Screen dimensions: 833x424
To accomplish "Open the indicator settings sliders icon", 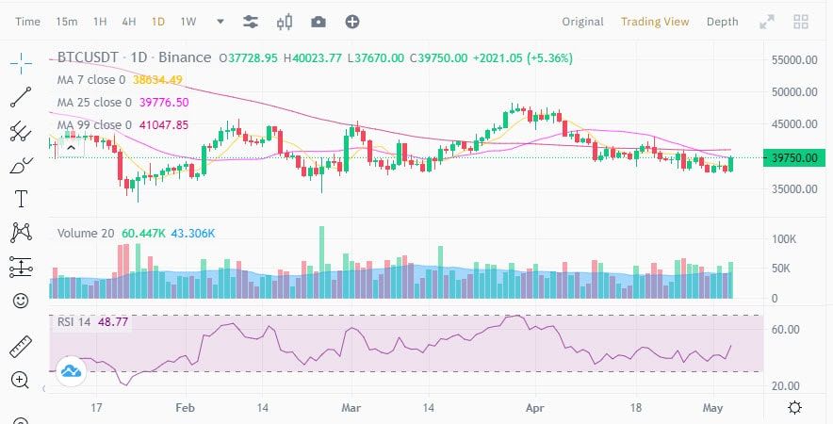I will tap(251, 22).
